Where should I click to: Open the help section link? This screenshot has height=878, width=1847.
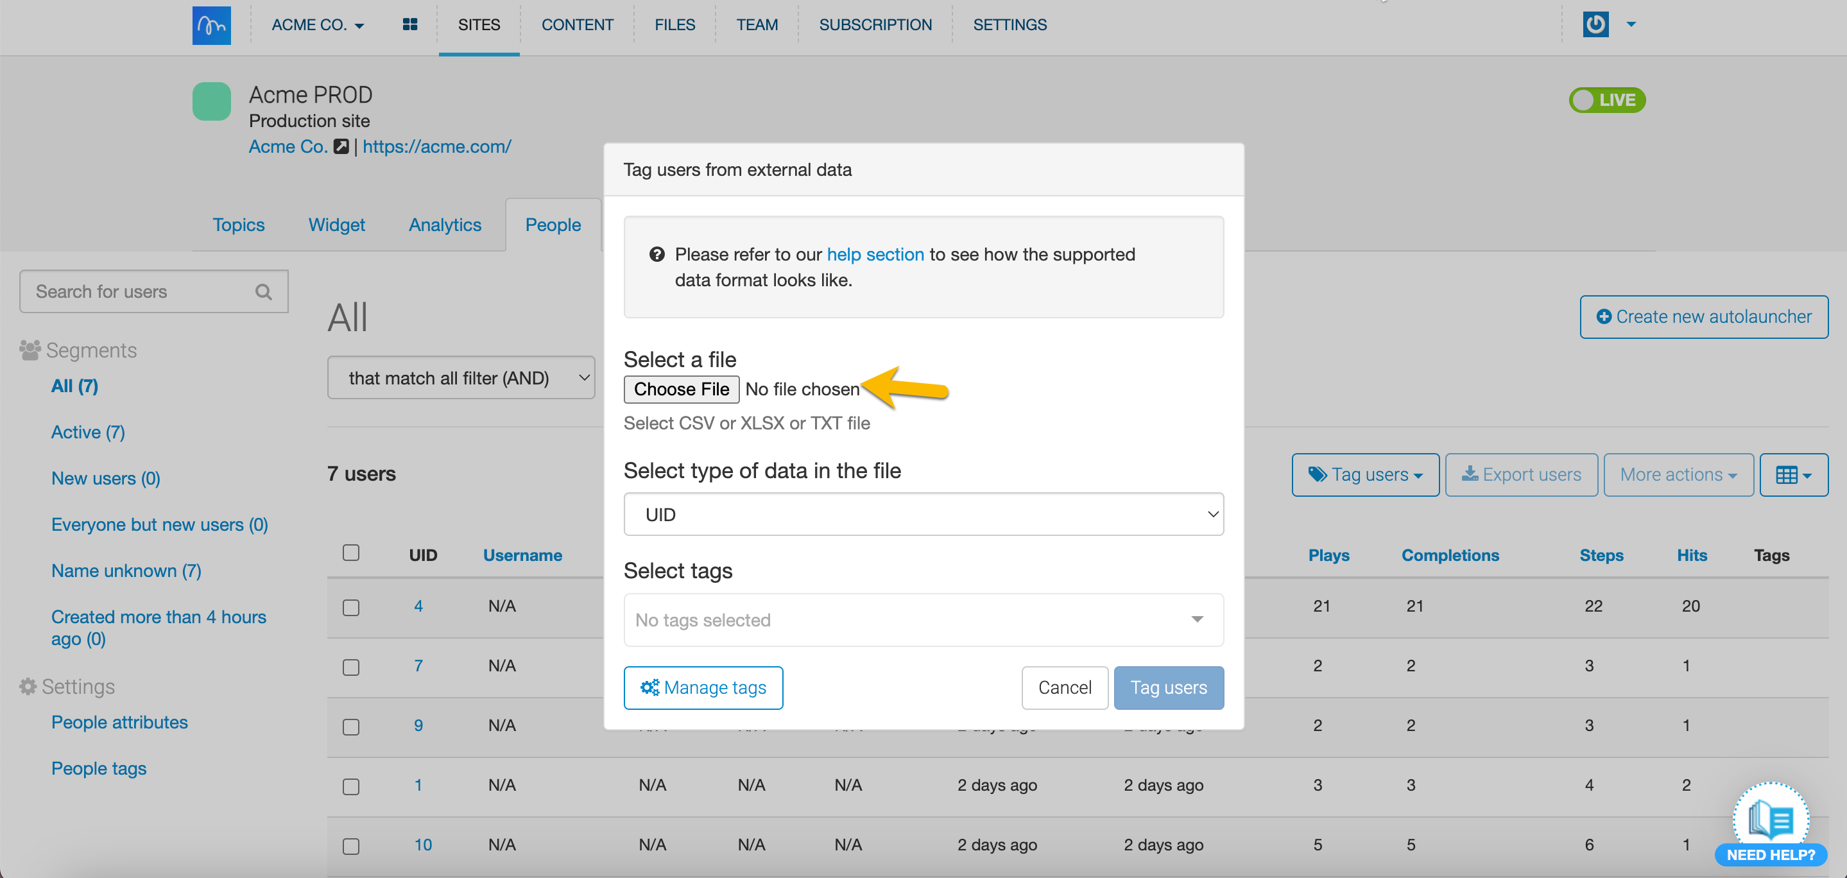[875, 255]
